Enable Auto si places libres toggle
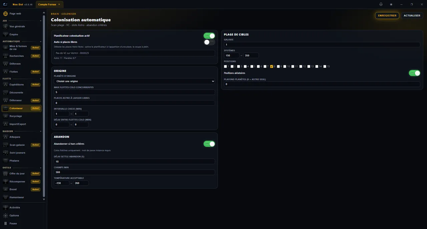The width and height of the screenshot is (427, 229). click(209, 42)
